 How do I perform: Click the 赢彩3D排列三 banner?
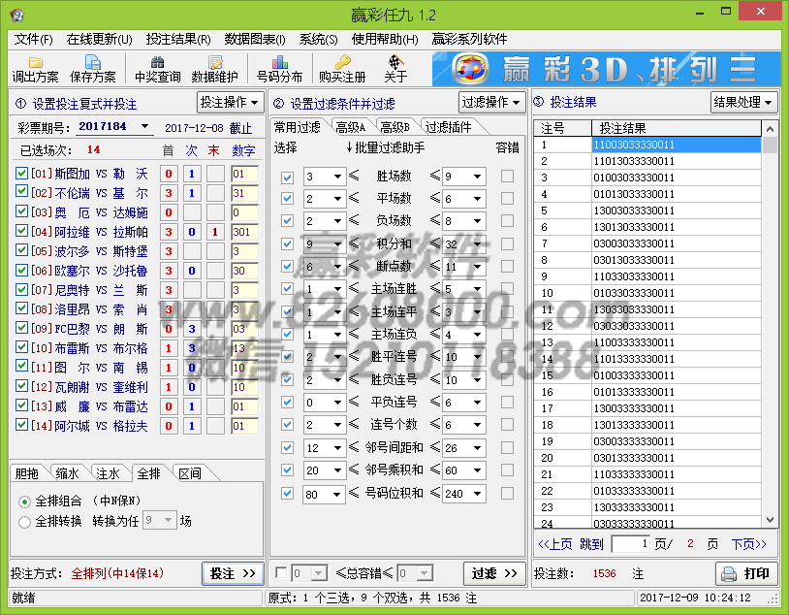606,69
